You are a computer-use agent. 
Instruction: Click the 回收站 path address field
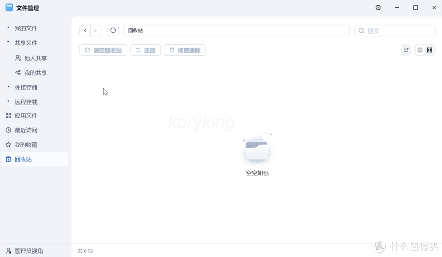[236, 30]
